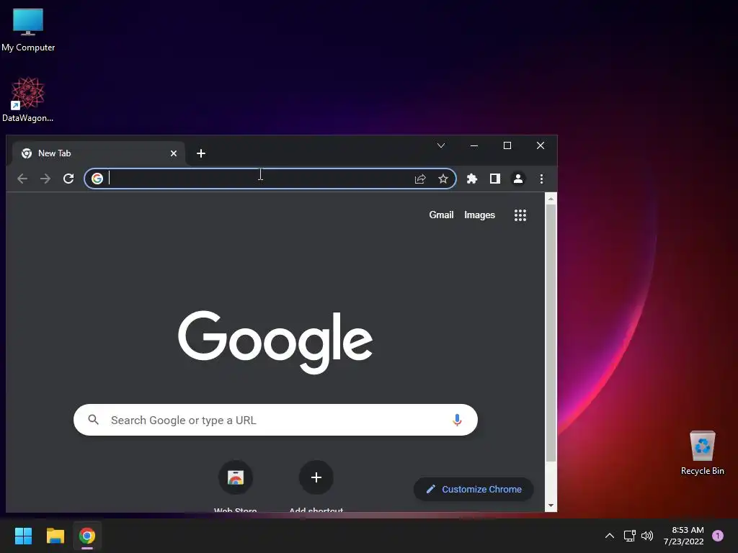Select the Recycle Bin desktop icon

[x=702, y=454]
